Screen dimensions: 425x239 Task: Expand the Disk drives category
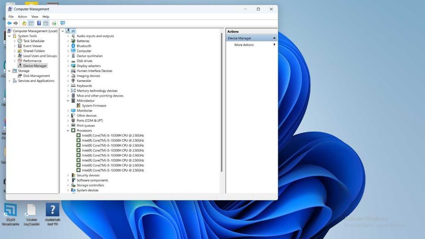click(x=68, y=61)
